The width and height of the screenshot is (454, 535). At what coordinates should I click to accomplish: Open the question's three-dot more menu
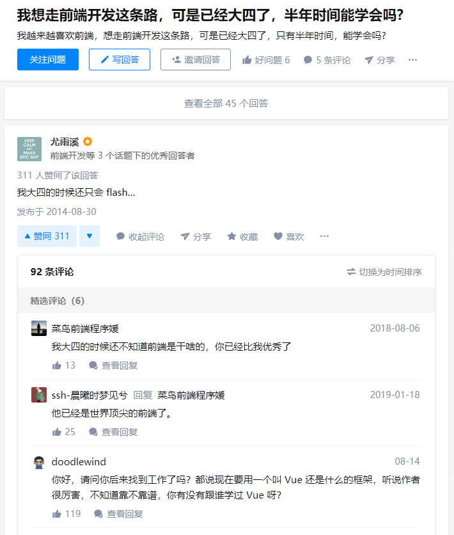click(412, 60)
